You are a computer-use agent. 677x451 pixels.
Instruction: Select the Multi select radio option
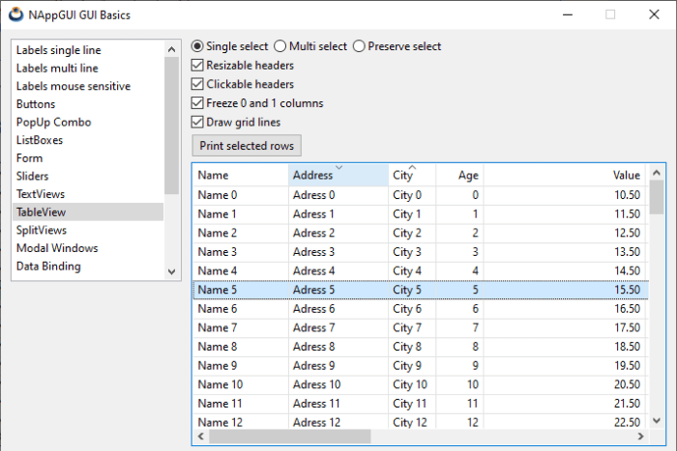click(280, 46)
